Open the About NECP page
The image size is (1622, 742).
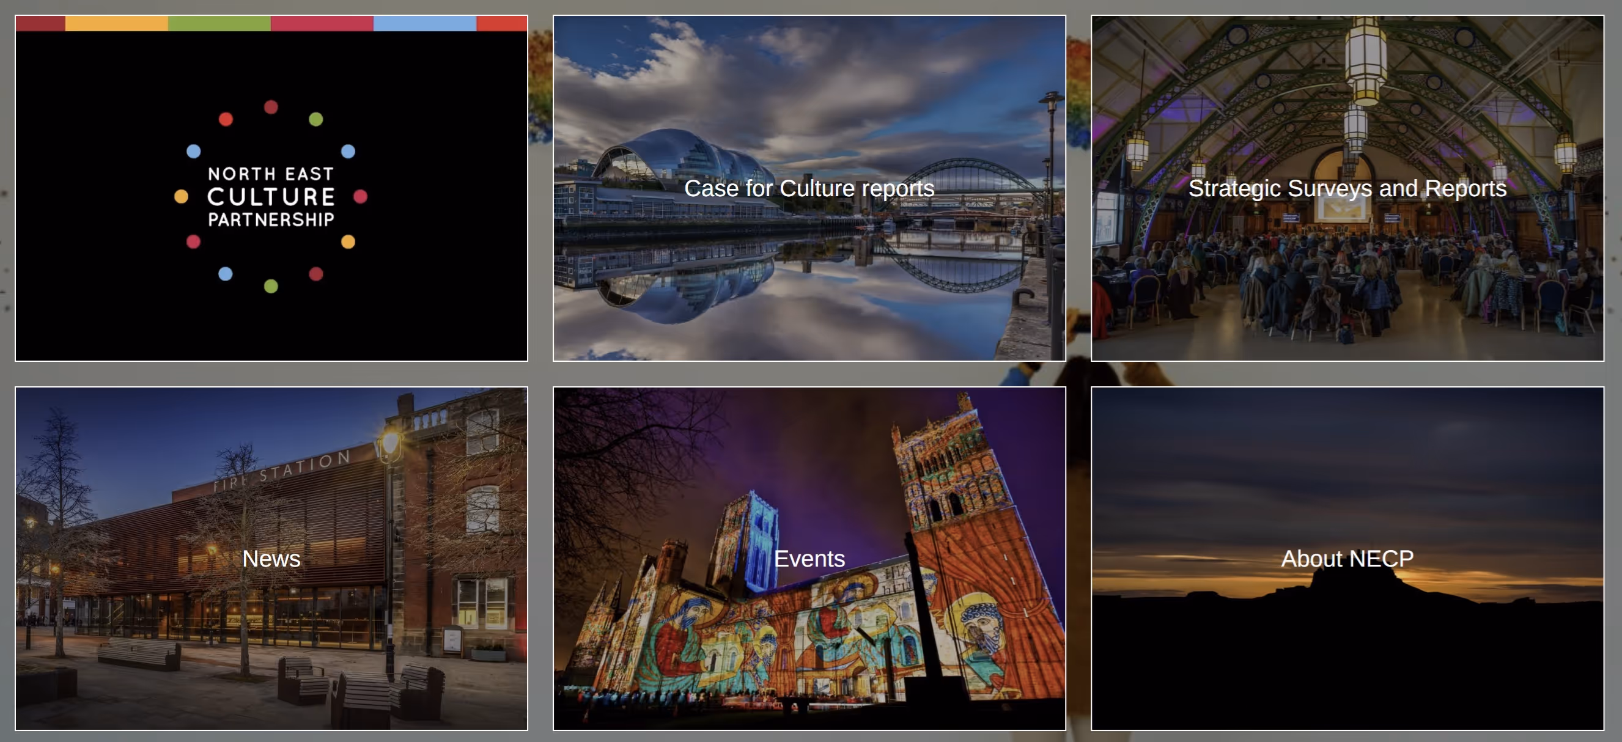[1347, 558]
